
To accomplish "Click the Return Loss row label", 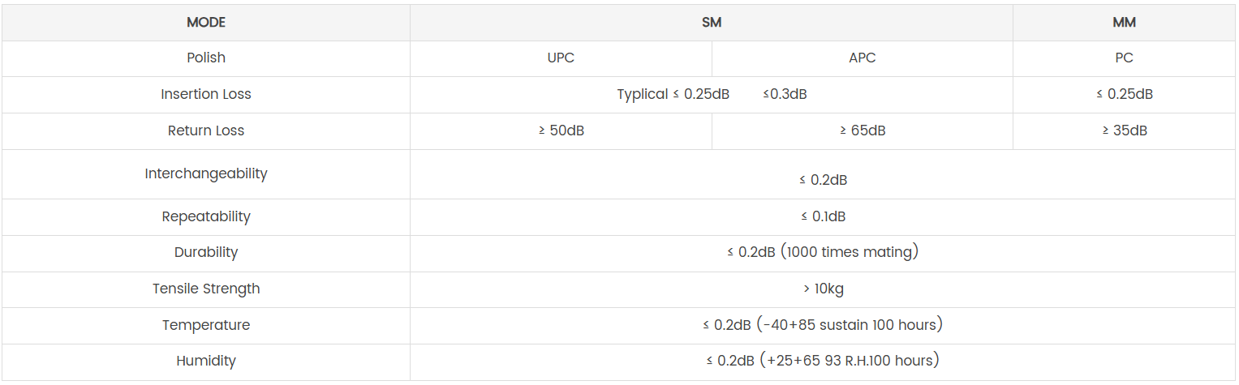I will click(206, 130).
